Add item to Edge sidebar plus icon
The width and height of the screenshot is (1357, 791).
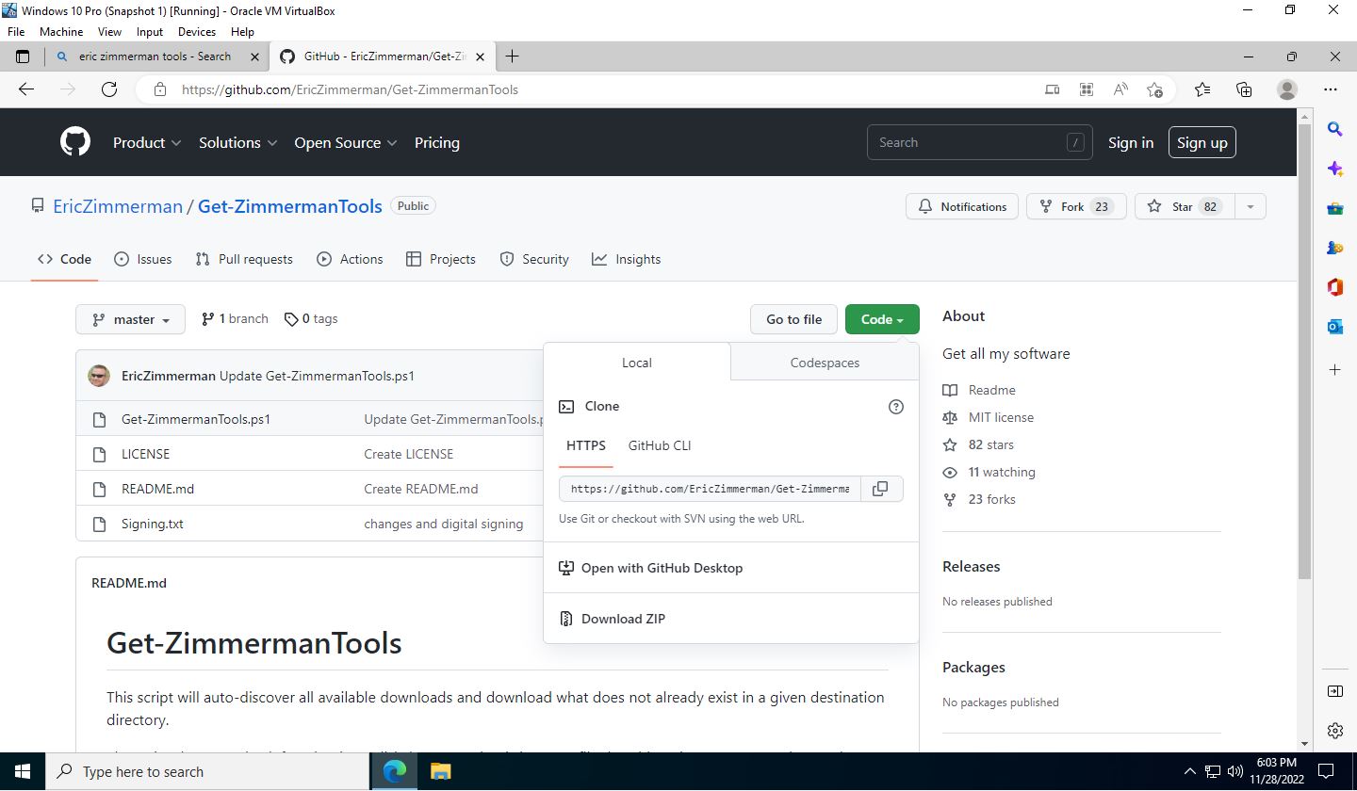tap(1334, 370)
